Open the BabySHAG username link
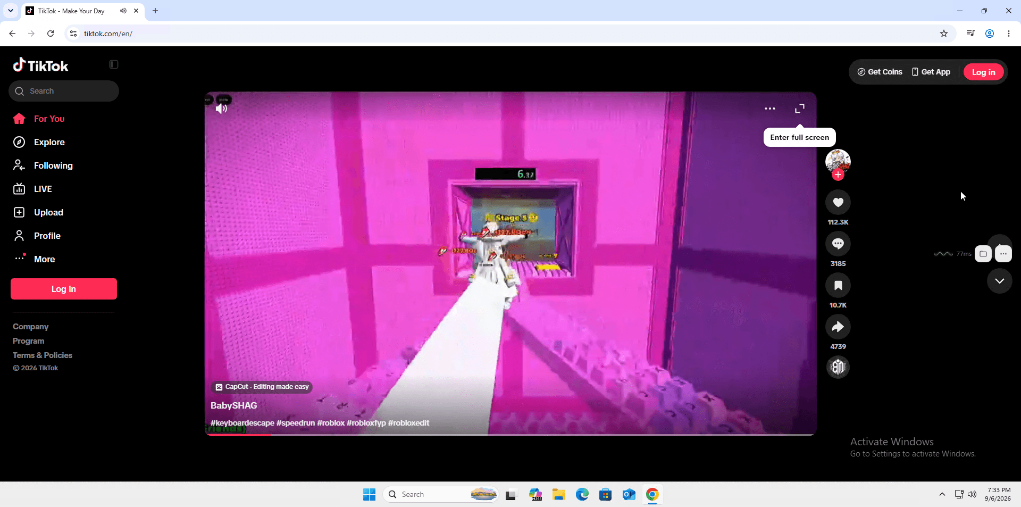 tap(234, 405)
